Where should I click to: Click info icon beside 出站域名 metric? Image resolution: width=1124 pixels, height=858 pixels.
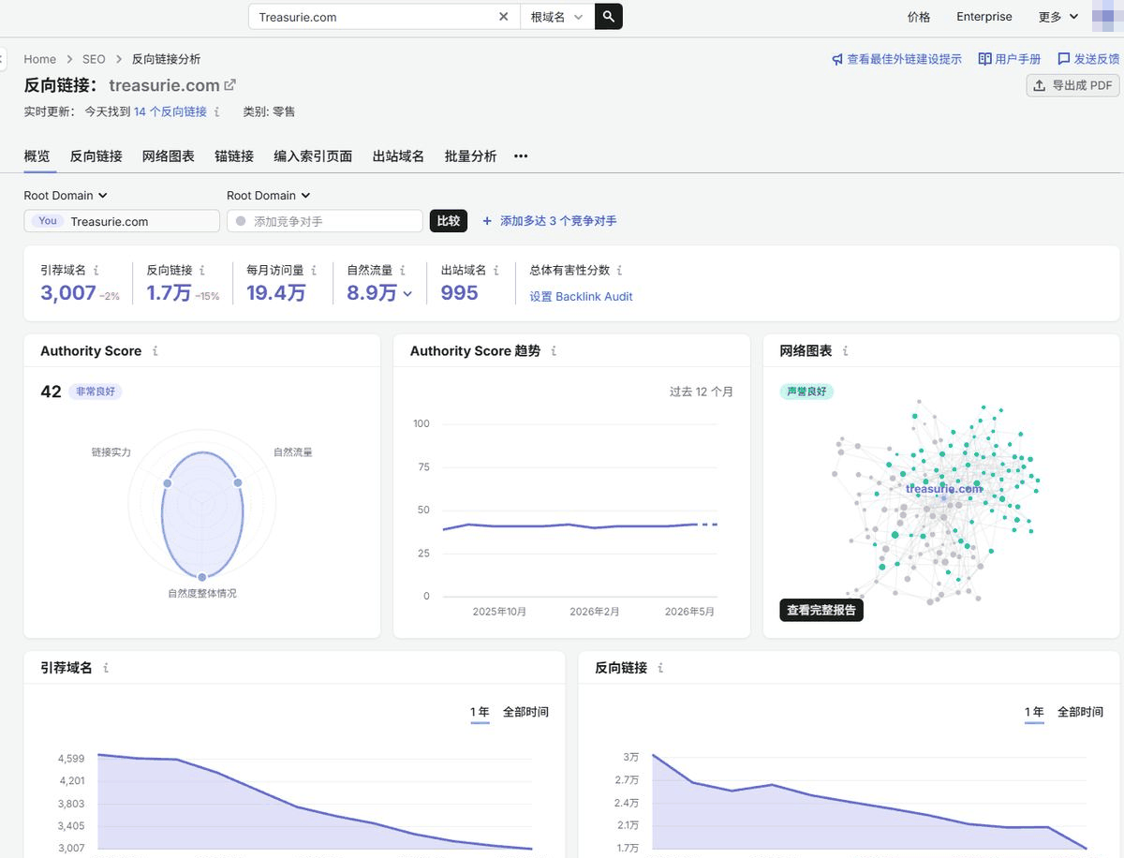point(496,270)
